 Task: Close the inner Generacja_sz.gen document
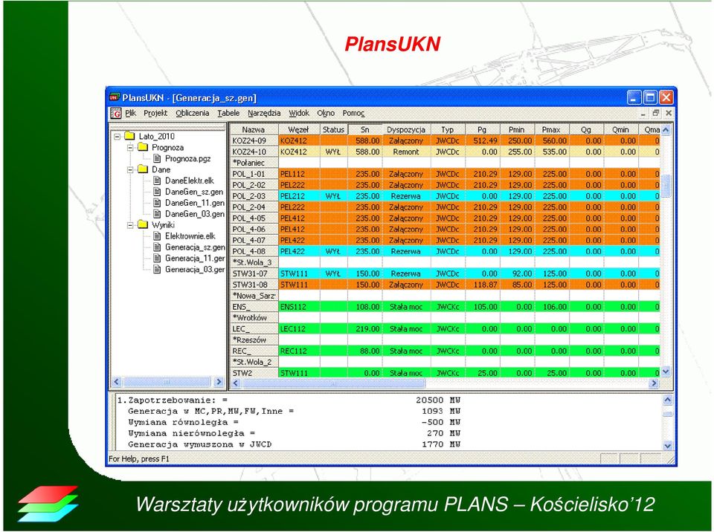point(669,113)
